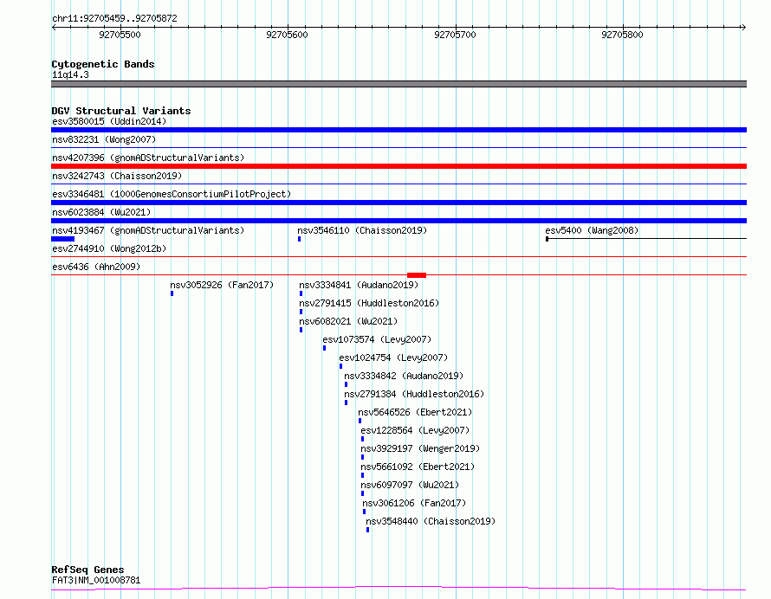
Task: Click the magenta FAT3 gene line
Action: (x=398, y=589)
